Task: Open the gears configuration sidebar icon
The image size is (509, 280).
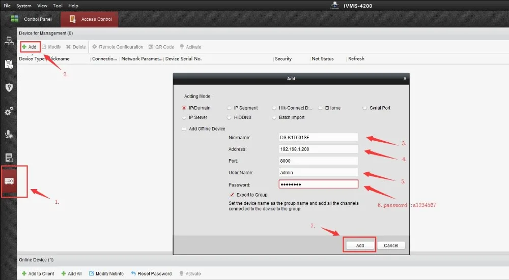Action: click(9, 111)
